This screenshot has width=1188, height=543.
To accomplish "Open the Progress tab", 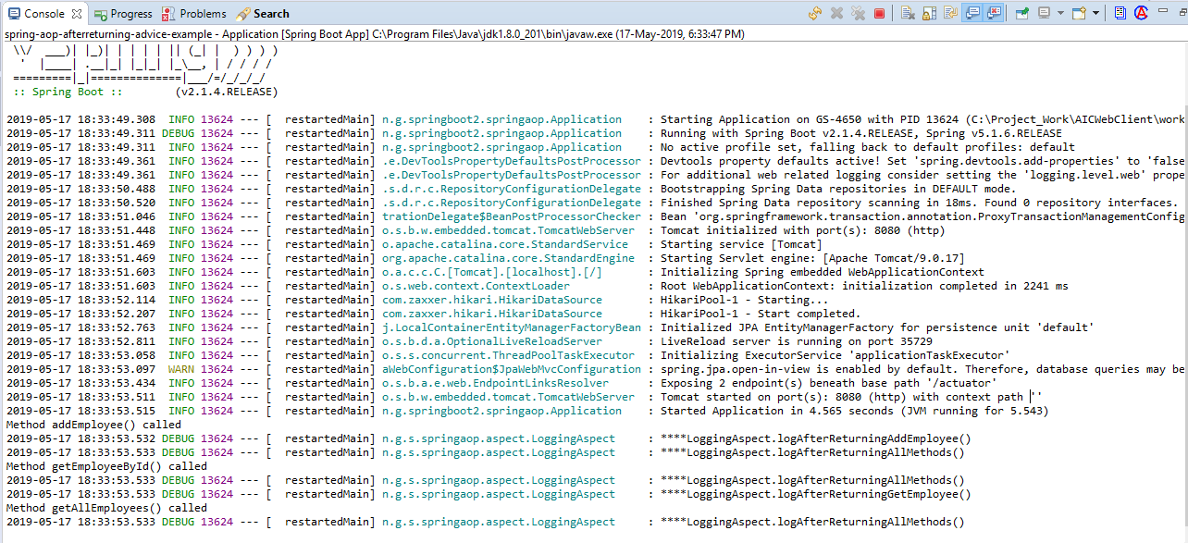I will click(x=123, y=14).
